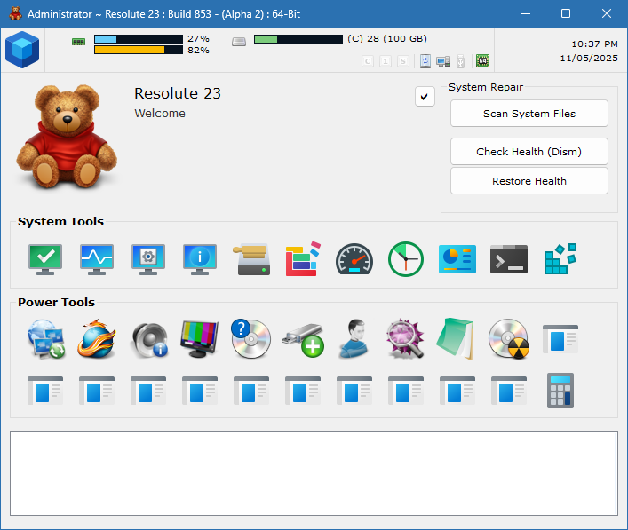The height and width of the screenshot is (530, 628).
Task: Click the USB drive with green plus icon
Action: pos(303,340)
